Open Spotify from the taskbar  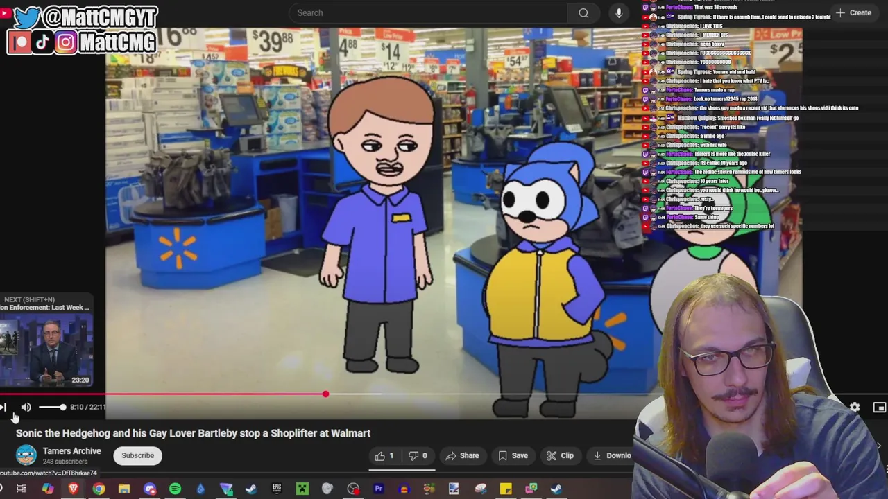click(175, 489)
